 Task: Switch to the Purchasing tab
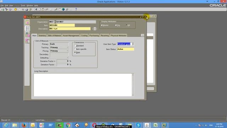(94, 36)
